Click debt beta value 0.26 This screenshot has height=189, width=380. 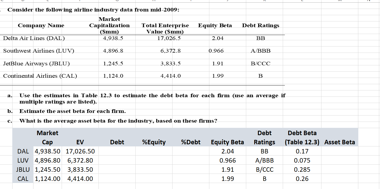pyautogui.click(x=302, y=179)
